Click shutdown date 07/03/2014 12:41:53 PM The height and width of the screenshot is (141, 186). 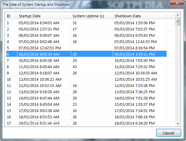(135, 42)
